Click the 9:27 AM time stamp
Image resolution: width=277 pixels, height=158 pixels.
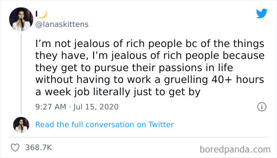[x=49, y=107]
